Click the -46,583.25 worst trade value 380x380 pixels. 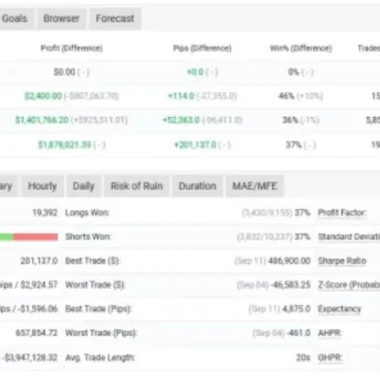coord(291,285)
